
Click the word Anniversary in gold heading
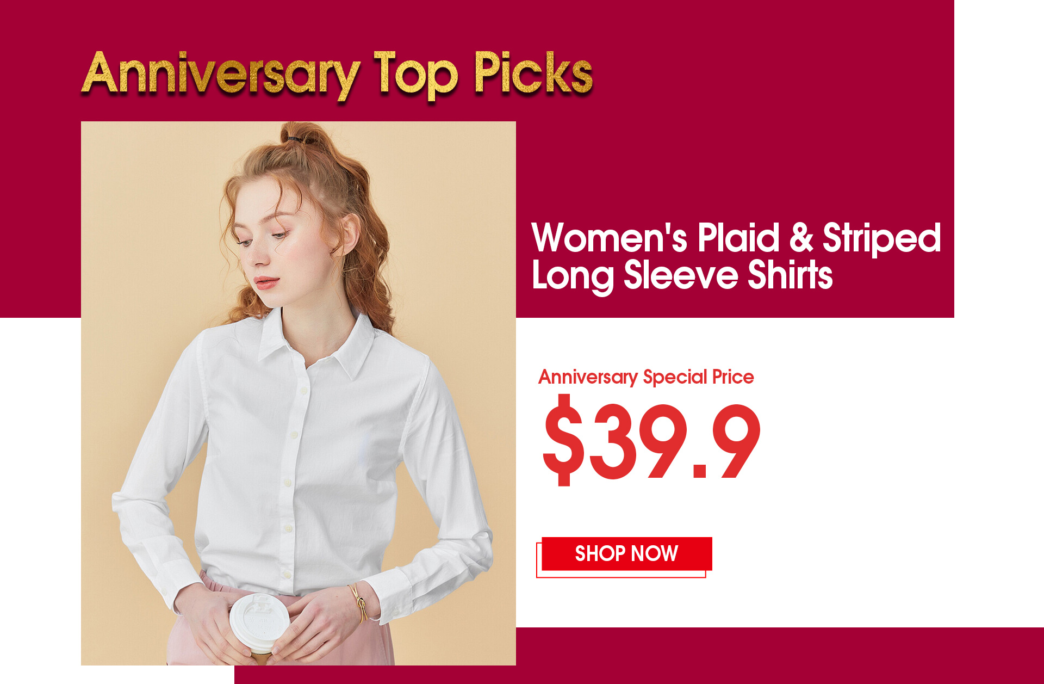[221, 74]
